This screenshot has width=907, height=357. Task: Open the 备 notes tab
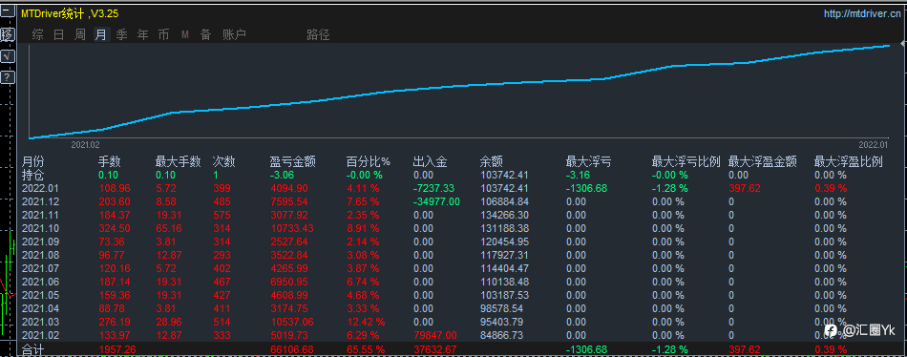205,34
